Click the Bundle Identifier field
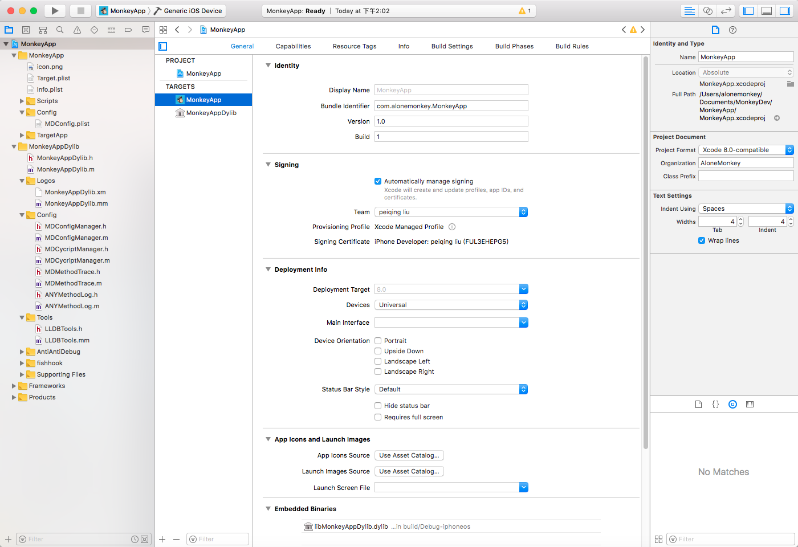The width and height of the screenshot is (798, 547). coord(451,106)
